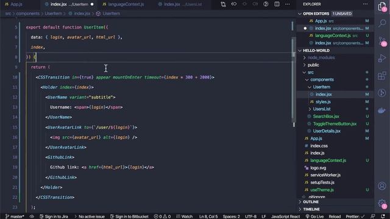The width and height of the screenshot is (390, 219).
Task: Open setupTests.js in the file tree
Action: tap(322, 182)
